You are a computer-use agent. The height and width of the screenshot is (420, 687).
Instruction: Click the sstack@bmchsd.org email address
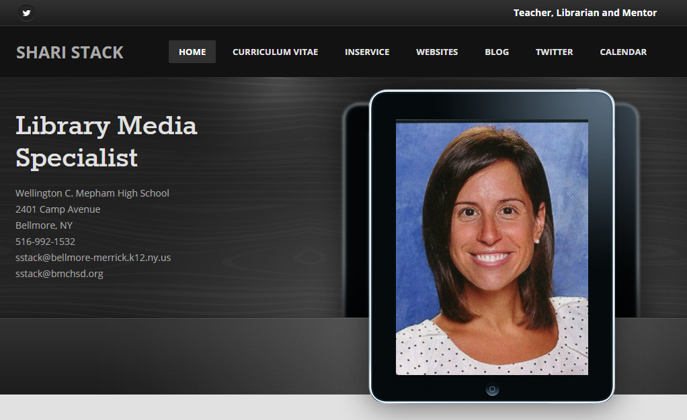(59, 273)
